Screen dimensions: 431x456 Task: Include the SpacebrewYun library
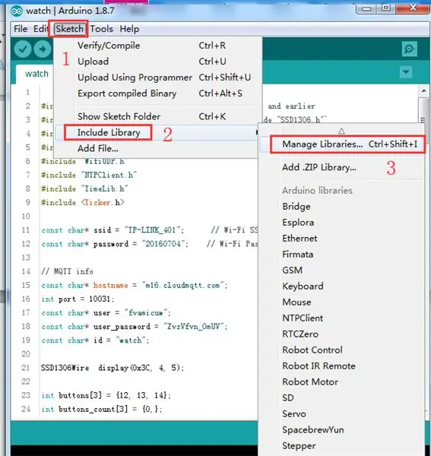click(x=313, y=430)
